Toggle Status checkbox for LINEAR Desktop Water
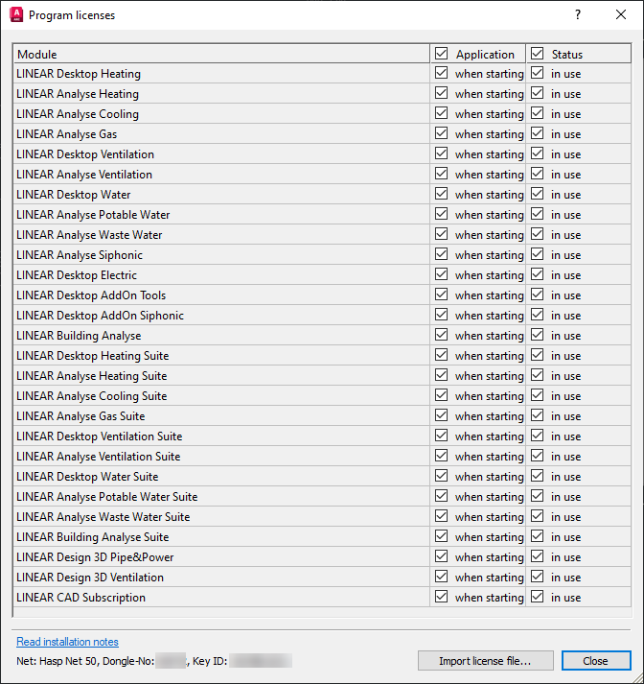Viewport: 644px width, 684px height. [x=537, y=193]
